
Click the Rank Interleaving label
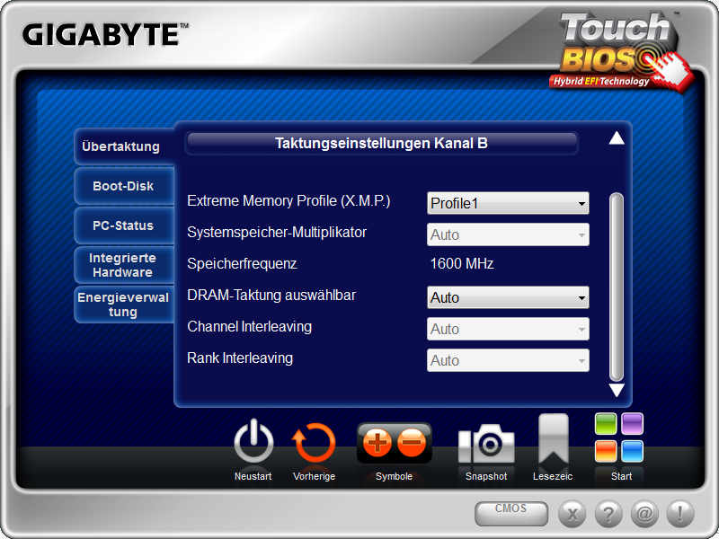pyautogui.click(x=240, y=358)
